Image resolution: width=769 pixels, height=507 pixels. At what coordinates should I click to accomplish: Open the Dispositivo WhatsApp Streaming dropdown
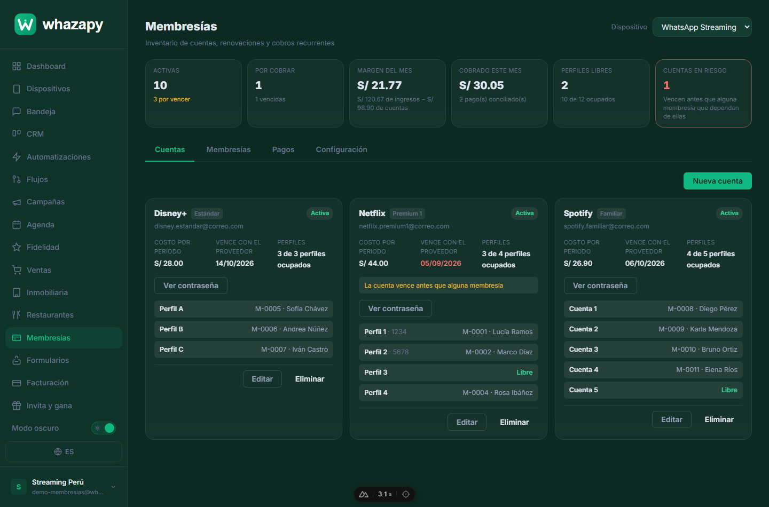tap(702, 27)
